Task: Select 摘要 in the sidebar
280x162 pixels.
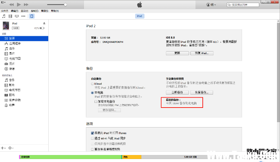Action: point(24,39)
